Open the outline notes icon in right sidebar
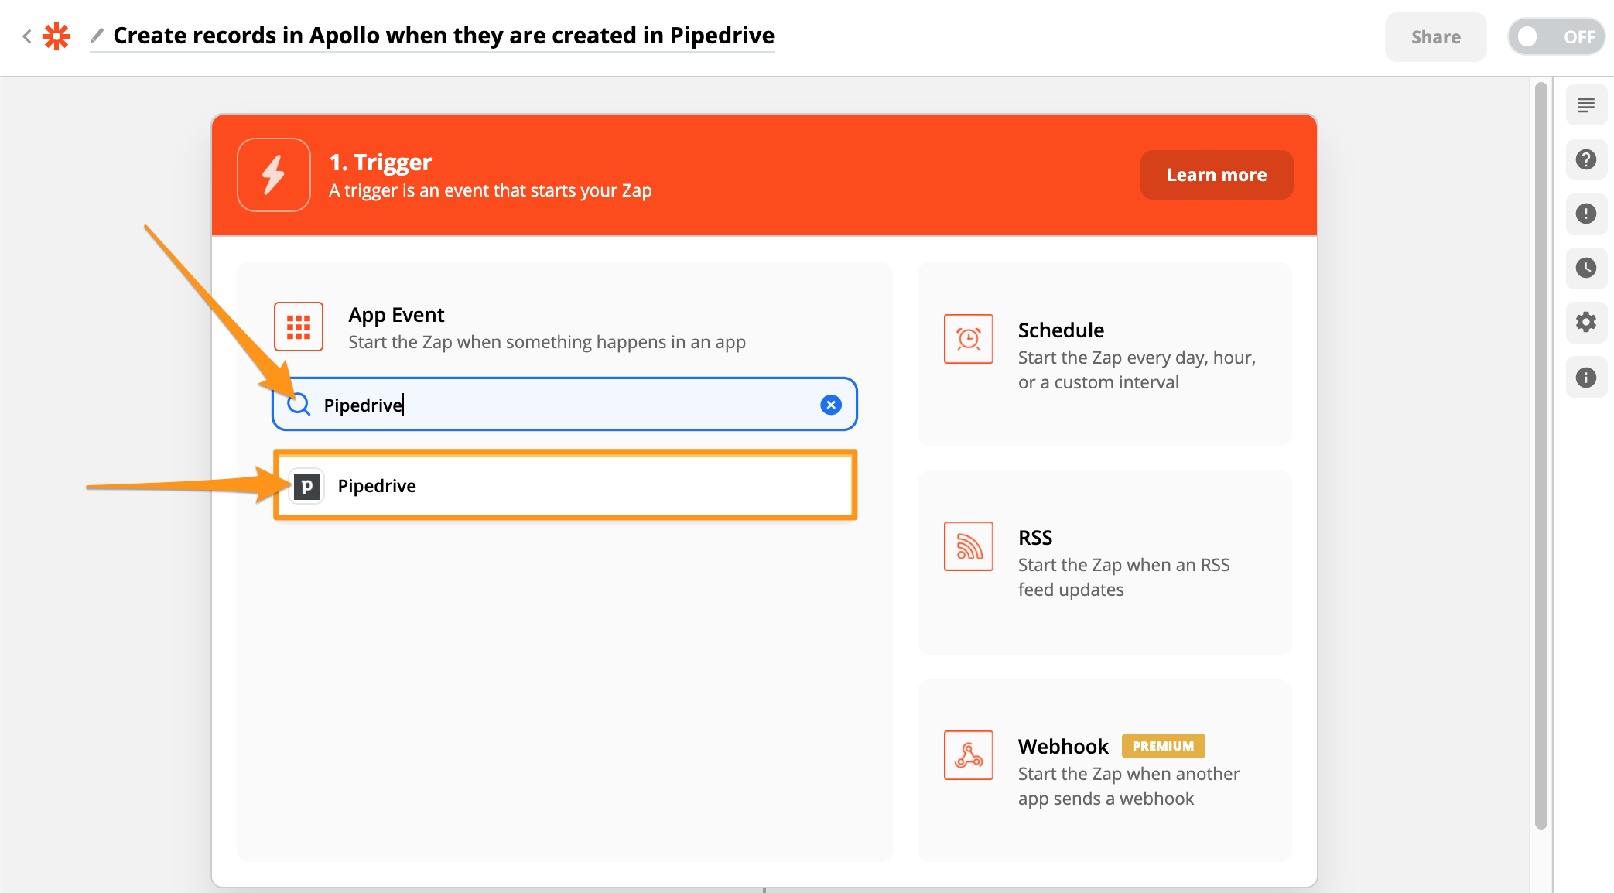Viewport: 1614px width, 893px height. 1586,105
